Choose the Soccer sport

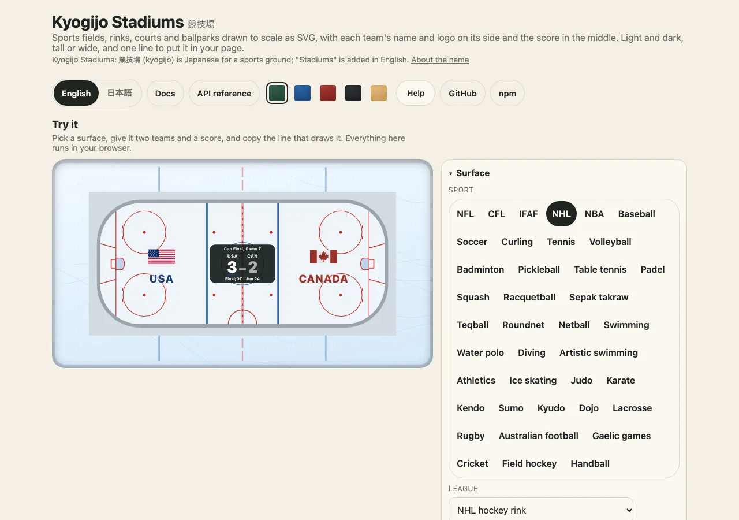[472, 242]
